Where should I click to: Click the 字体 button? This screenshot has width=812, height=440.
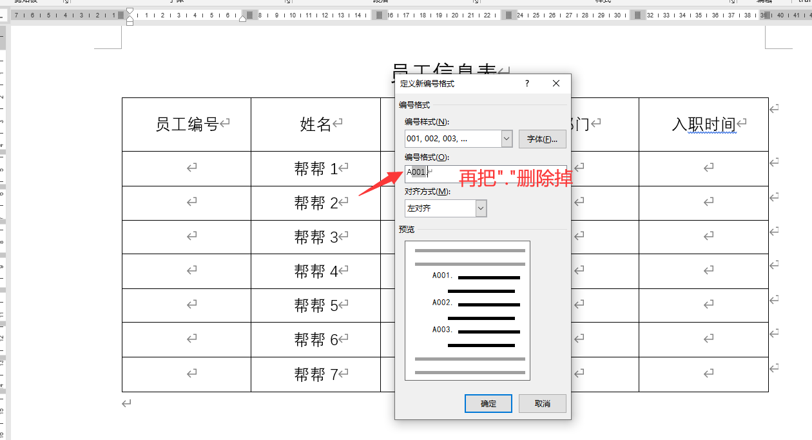click(543, 139)
